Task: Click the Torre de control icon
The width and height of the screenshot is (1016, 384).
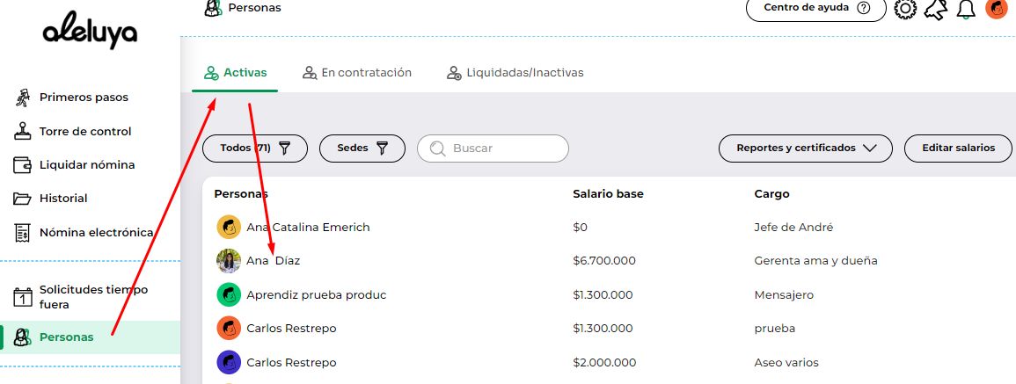Action: click(23, 132)
